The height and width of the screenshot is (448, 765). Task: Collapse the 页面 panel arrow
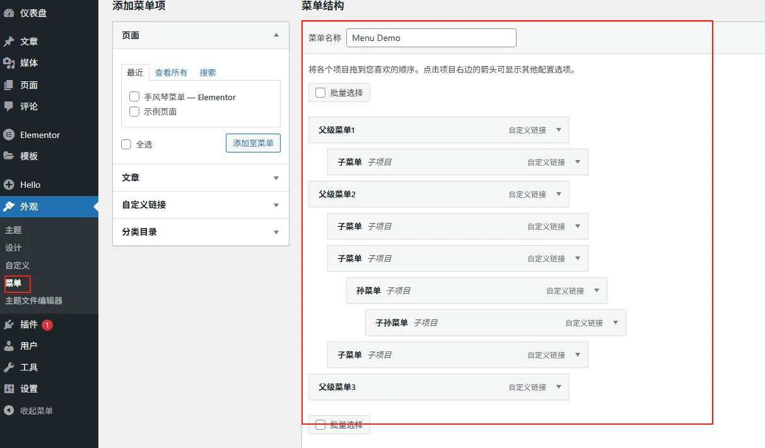pos(276,35)
